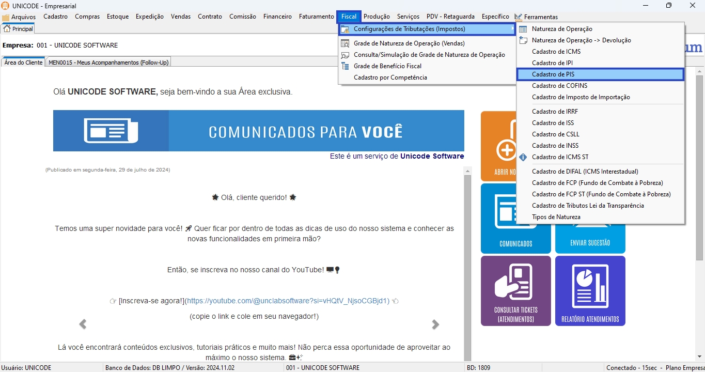Advance to the next communication slide arrow
The width and height of the screenshot is (705, 372).
point(435,324)
